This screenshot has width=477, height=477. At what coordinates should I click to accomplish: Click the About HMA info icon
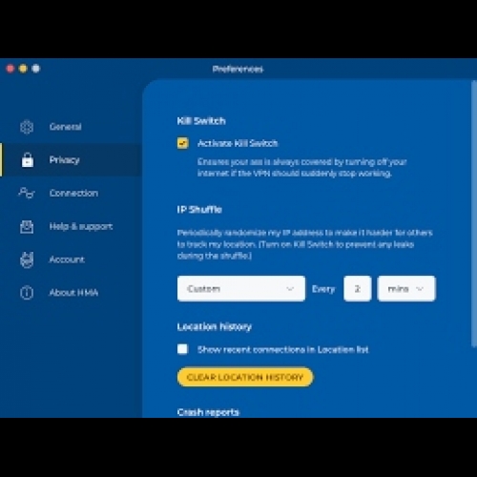click(27, 293)
